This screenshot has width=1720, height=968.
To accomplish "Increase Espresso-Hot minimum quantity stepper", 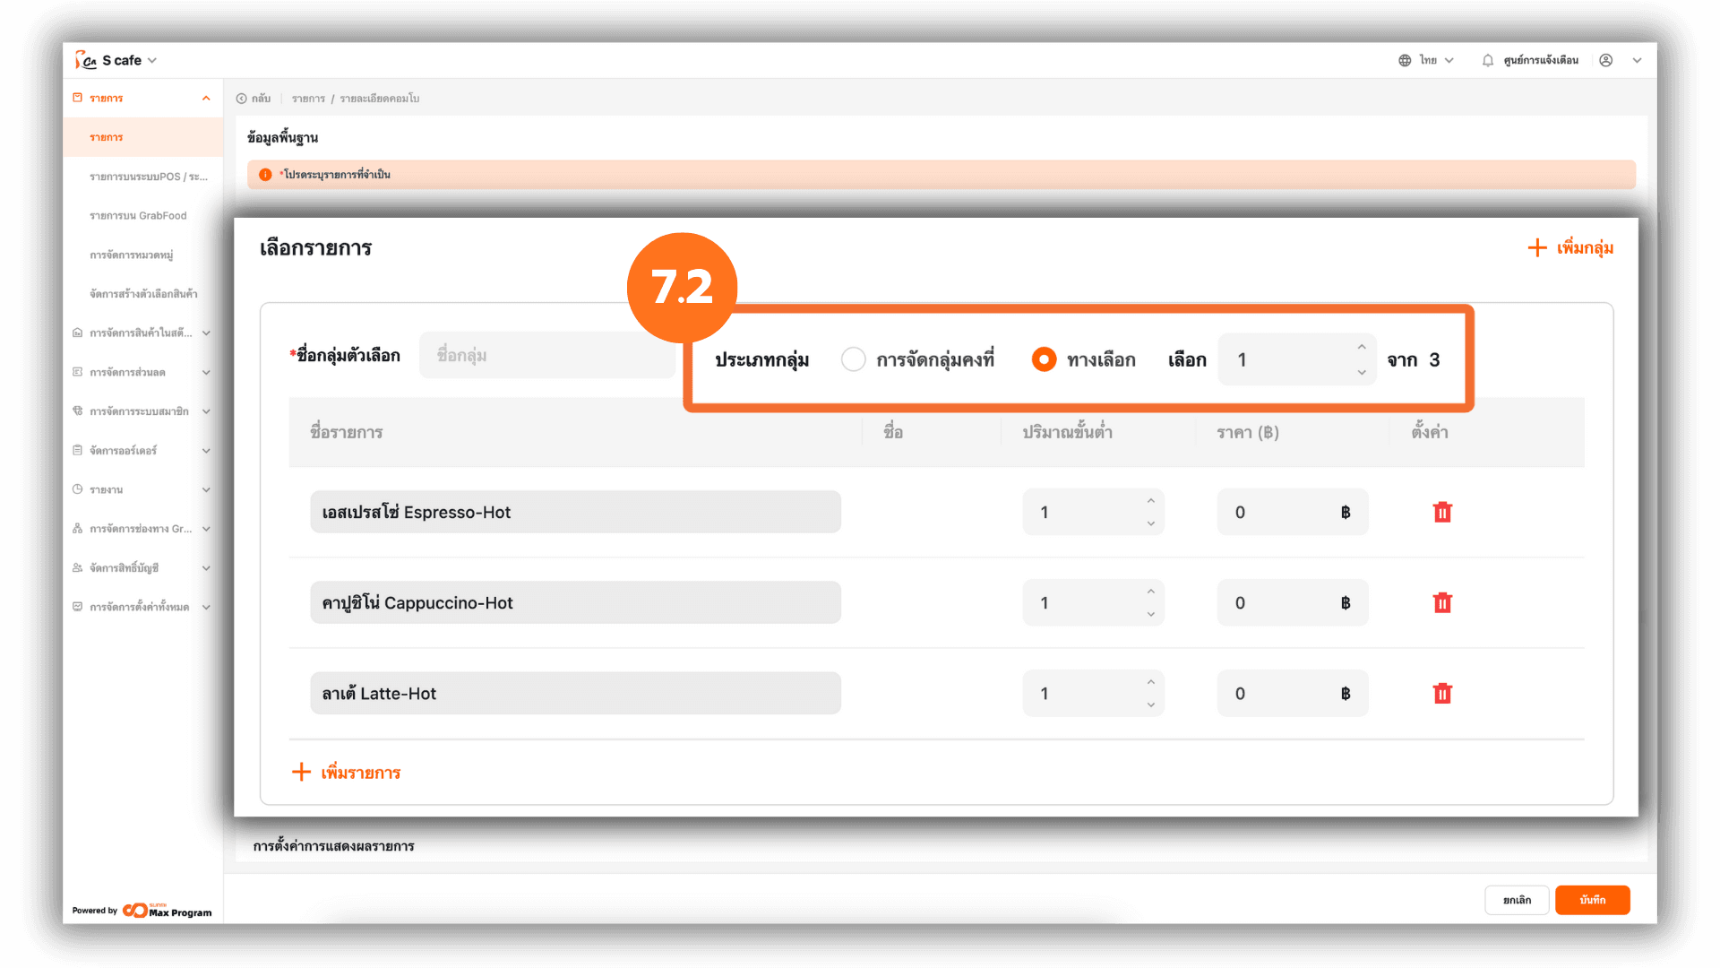I will pos(1151,501).
